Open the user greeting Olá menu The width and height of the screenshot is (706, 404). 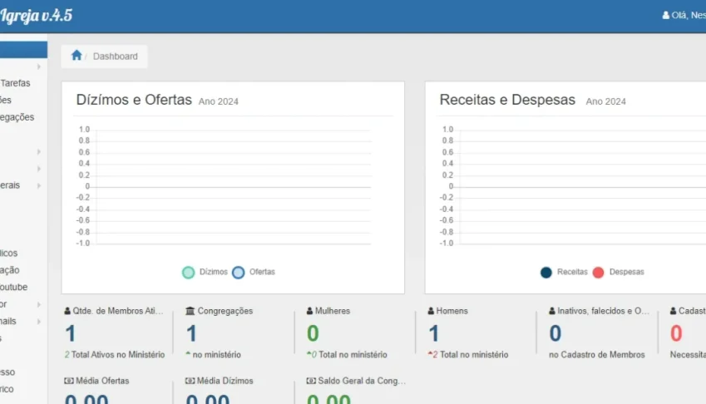point(684,15)
